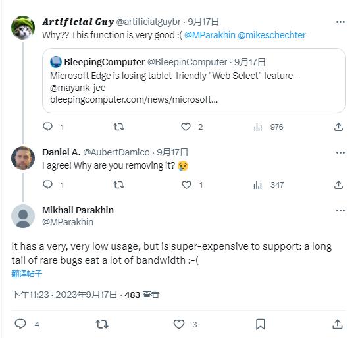Open more options for Daniel A.'s reply
Image resolution: width=356 pixels, height=338 pixels.
tap(340, 152)
